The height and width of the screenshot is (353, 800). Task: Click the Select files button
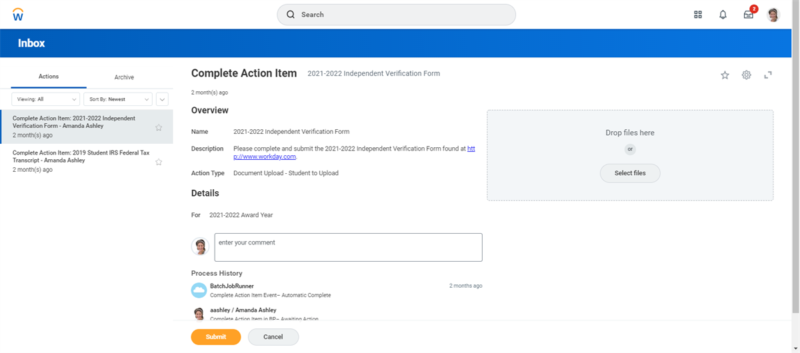630,173
